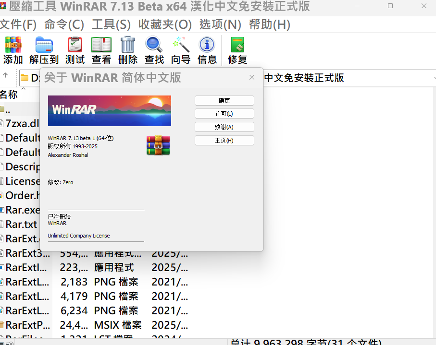The height and width of the screenshot is (345, 436).
Task: Select the Rar.exe file row
Action: click(20, 210)
